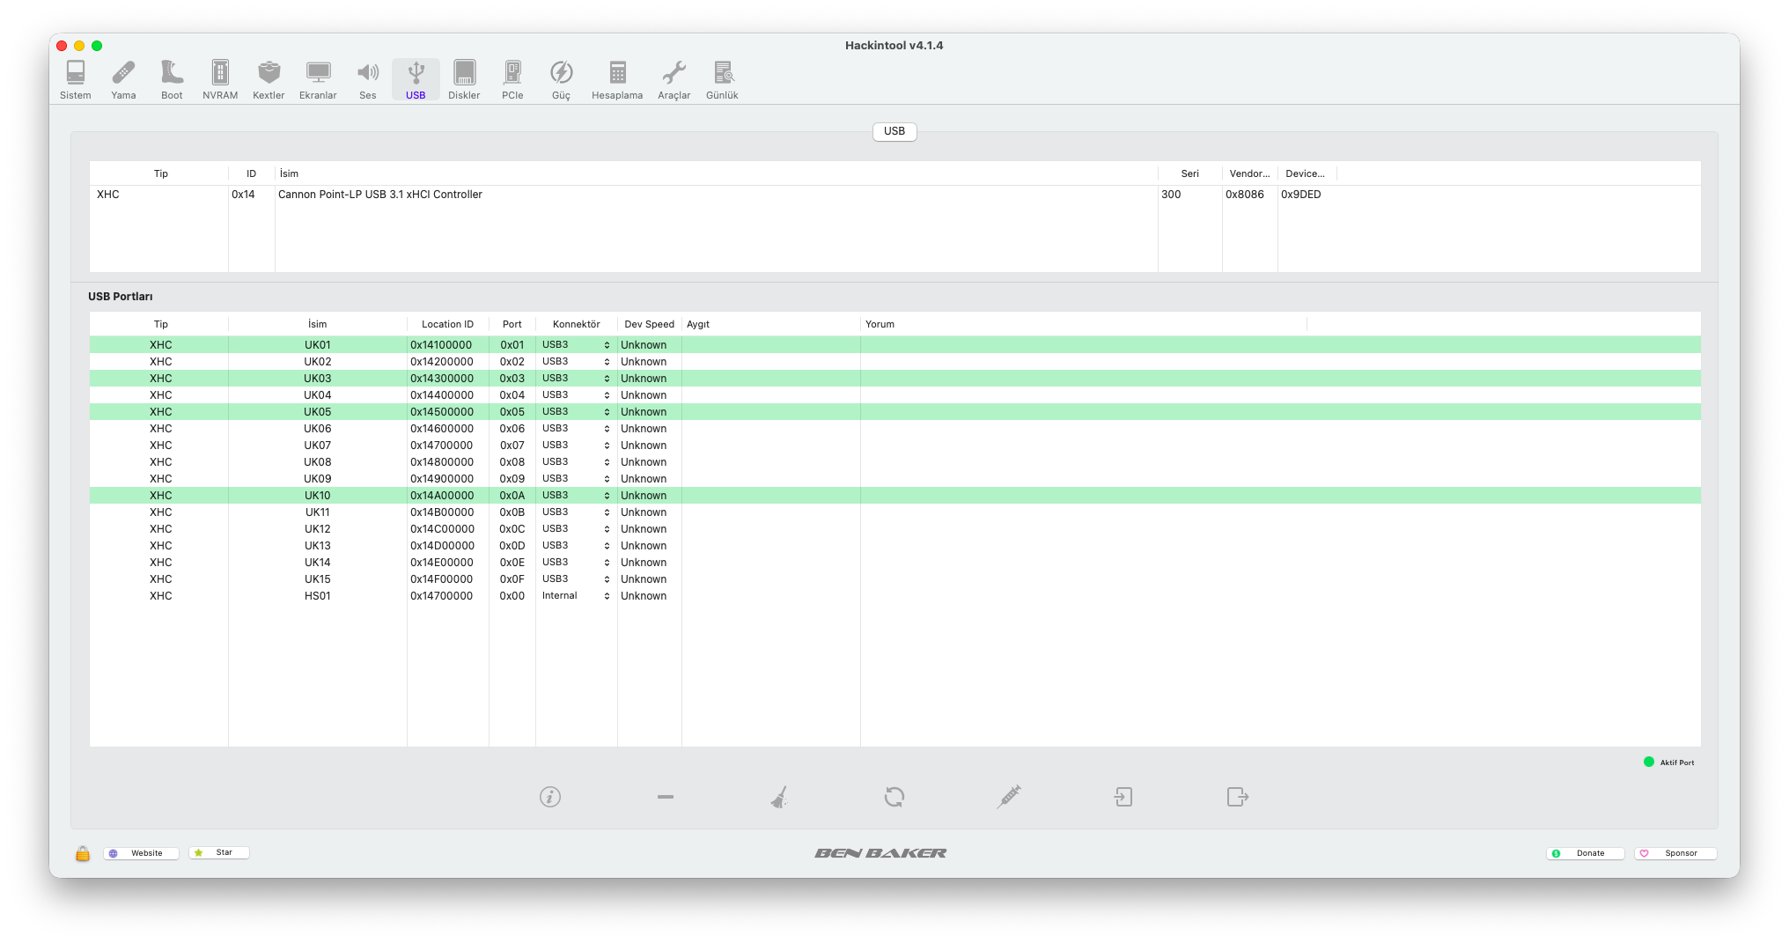Open the Konnektör dropdown for UK05
1789x943 pixels.
click(x=576, y=412)
